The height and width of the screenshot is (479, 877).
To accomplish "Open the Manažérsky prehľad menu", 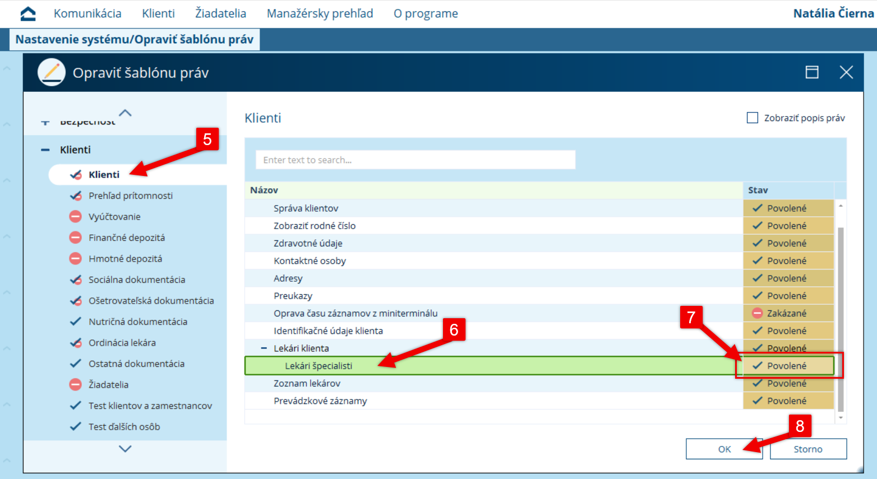I will tap(320, 13).
